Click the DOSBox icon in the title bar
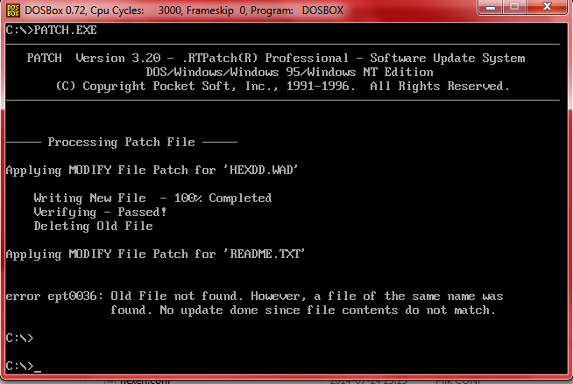This screenshot has width=573, height=384. [13, 11]
